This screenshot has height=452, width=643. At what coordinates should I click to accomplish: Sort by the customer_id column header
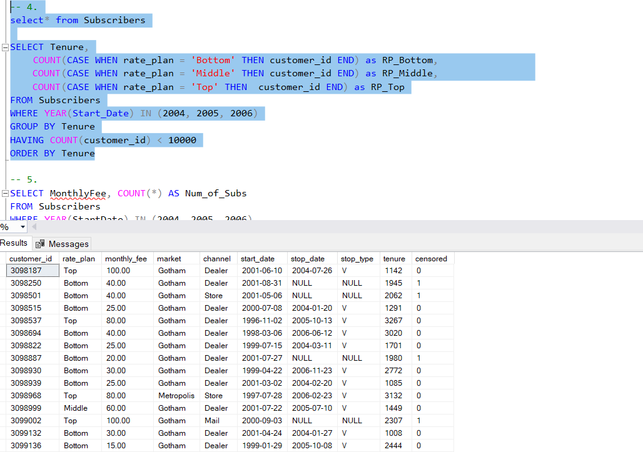tap(31, 258)
